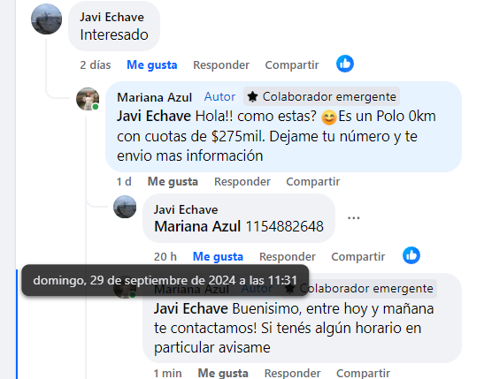Open Javi Echave's avatar beside the number reply
Screen dimensions: 492x379
coord(125,207)
